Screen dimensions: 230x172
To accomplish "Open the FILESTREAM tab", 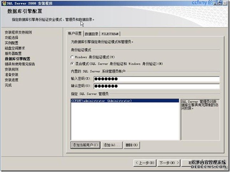I will point(110,34).
